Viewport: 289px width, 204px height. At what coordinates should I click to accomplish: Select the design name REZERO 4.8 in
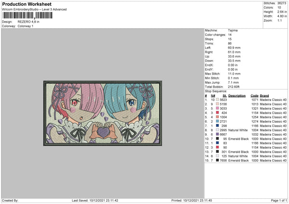28,22
